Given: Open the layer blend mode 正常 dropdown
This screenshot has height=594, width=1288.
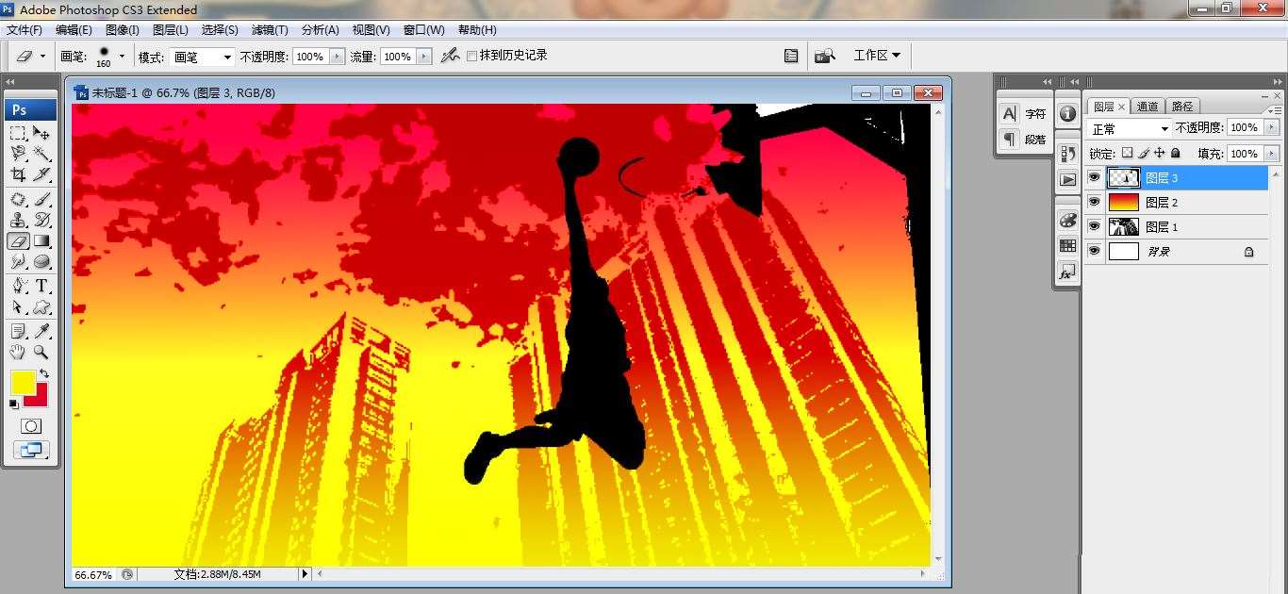Looking at the screenshot, I should (1130, 128).
